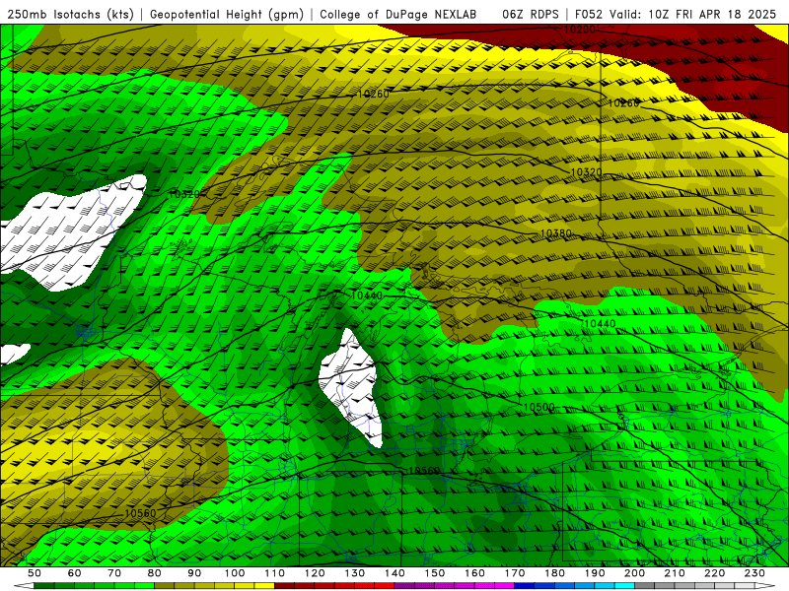This screenshot has height=591, width=789.
Task: Click the 170 value on the color scale
Action: [x=515, y=573]
